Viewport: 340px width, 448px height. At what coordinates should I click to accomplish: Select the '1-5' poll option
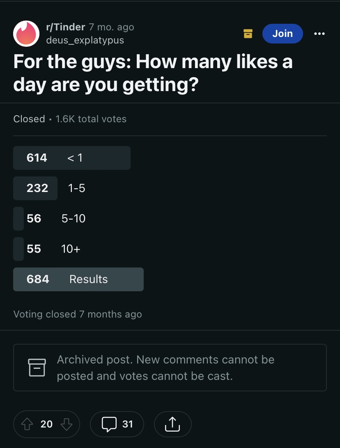click(x=49, y=188)
